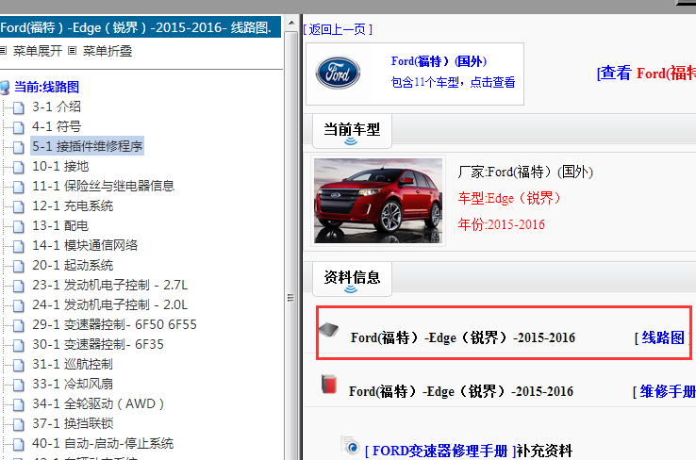
Task: Open tree item 4-1 符号
Action: click(57, 126)
